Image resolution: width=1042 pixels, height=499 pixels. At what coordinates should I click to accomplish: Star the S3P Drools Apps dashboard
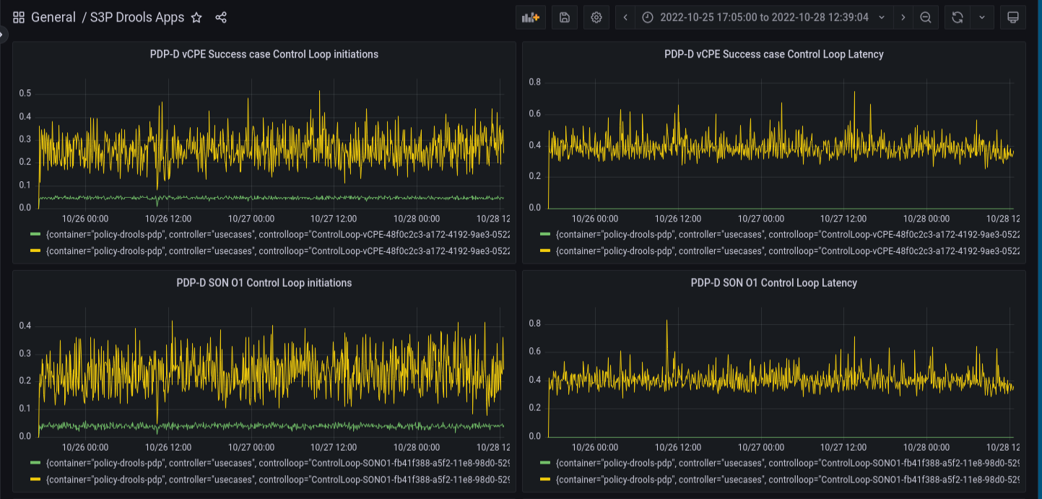click(196, 17)
